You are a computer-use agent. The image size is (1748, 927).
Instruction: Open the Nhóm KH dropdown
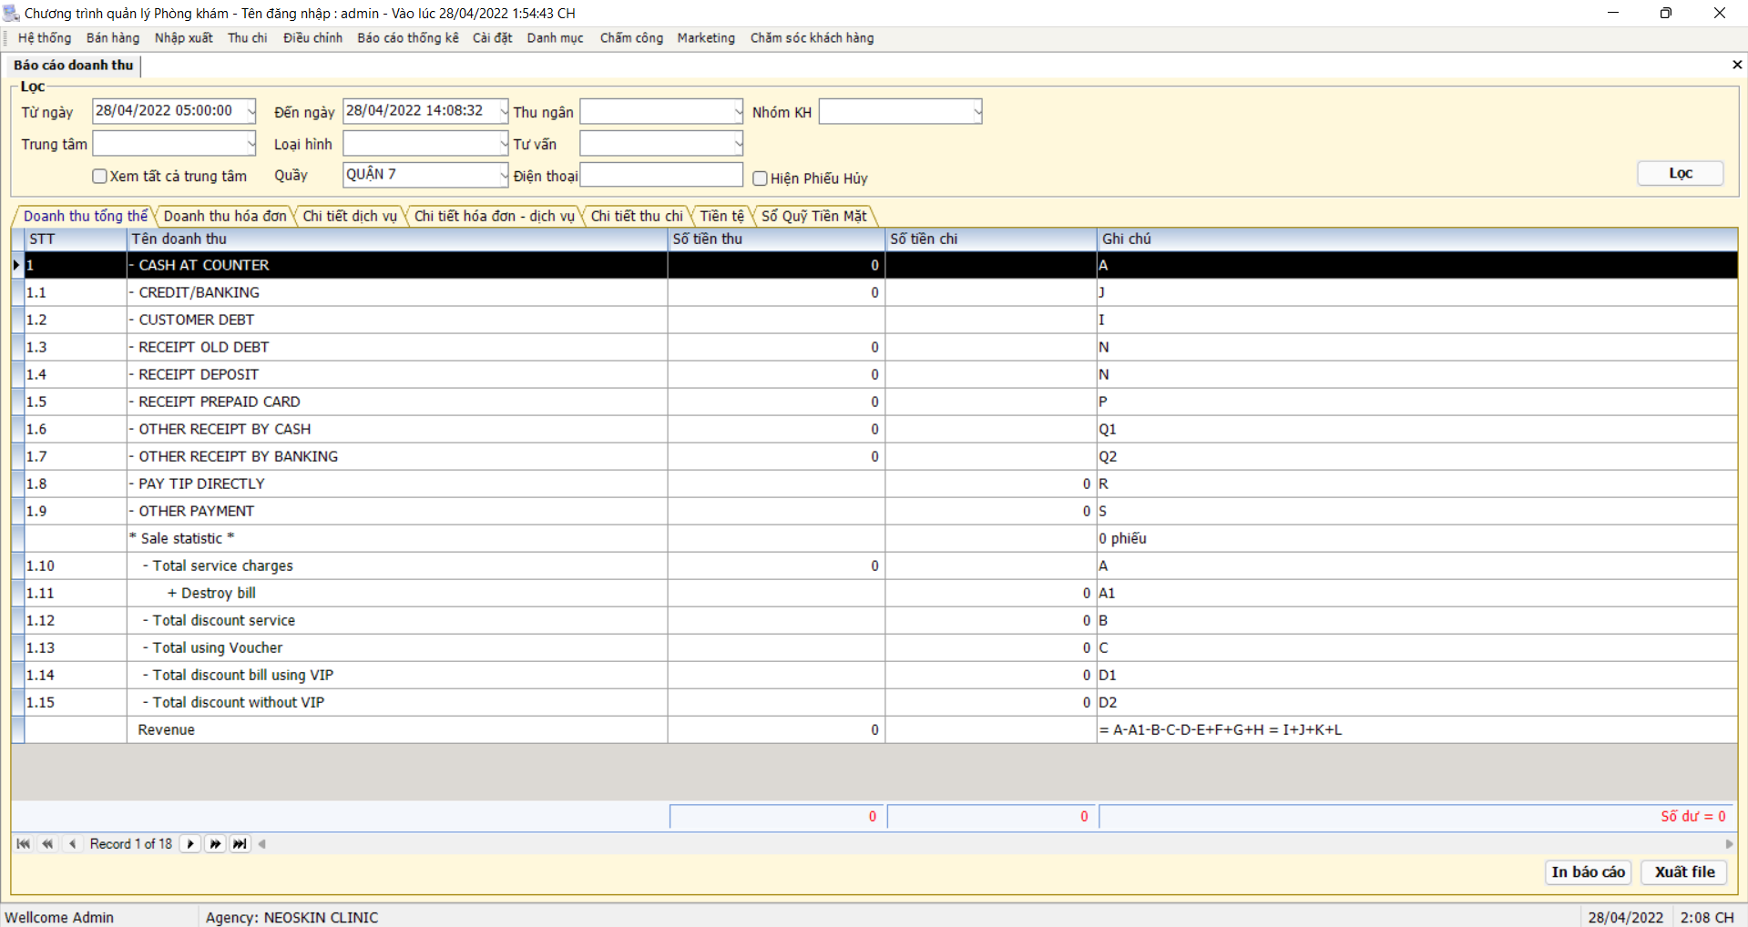pyautogui.click(x=976, y=112)
